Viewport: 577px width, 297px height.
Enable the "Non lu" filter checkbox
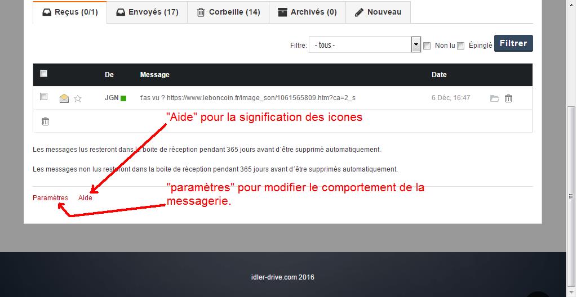(427, 46)
